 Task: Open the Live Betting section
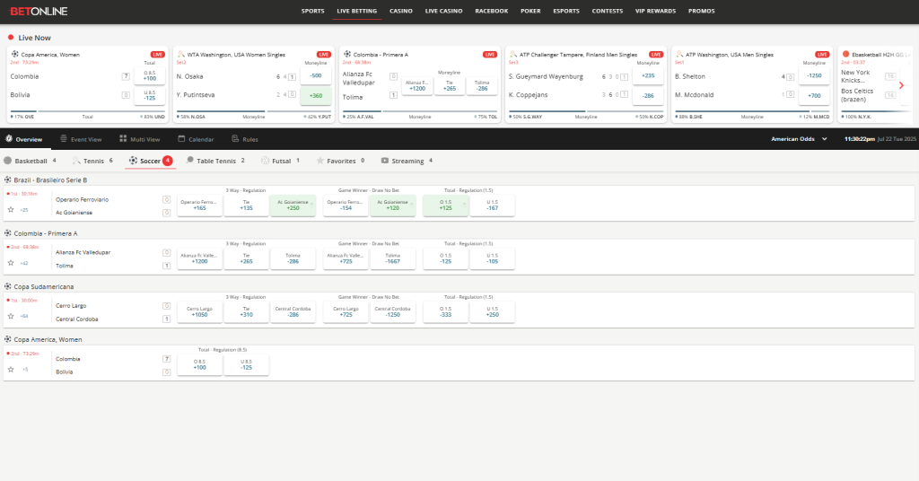(356, 11)
